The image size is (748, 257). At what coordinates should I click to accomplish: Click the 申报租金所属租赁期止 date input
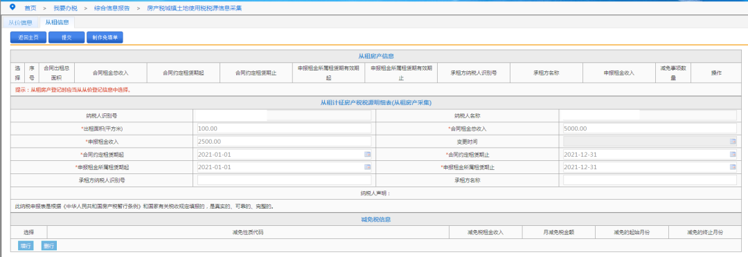(x=650, y=167)
